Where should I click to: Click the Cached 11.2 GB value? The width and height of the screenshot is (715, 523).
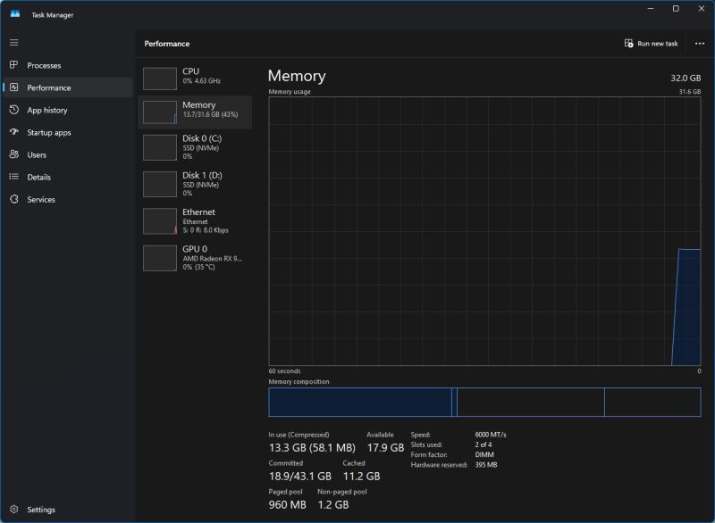361,476
